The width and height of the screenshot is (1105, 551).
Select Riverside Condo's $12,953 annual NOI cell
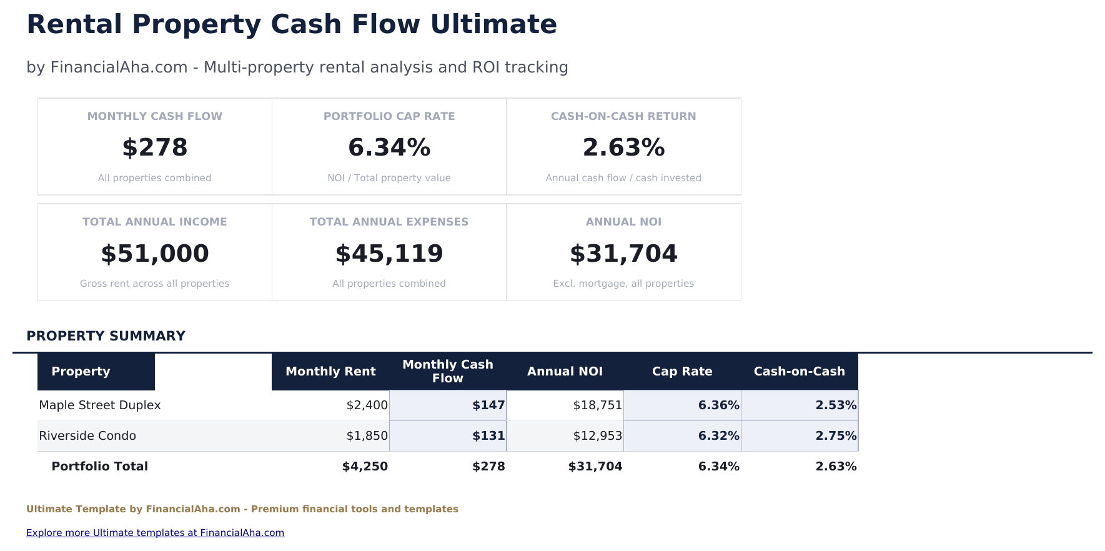coord(565,436)
